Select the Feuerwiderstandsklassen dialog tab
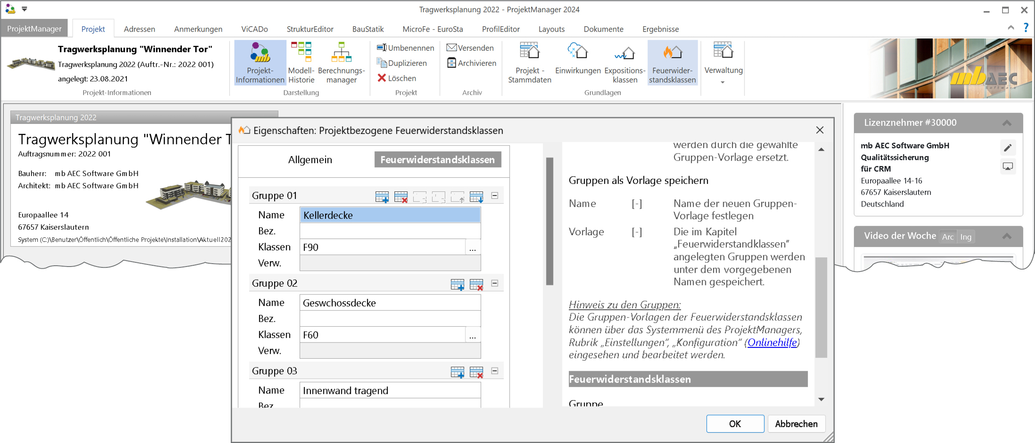Image resolution: width=1035 pixels, height=443 pixels. pos(437,160)
